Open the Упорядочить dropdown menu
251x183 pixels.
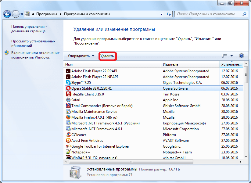pyautogui.click(x=81, y=56)
